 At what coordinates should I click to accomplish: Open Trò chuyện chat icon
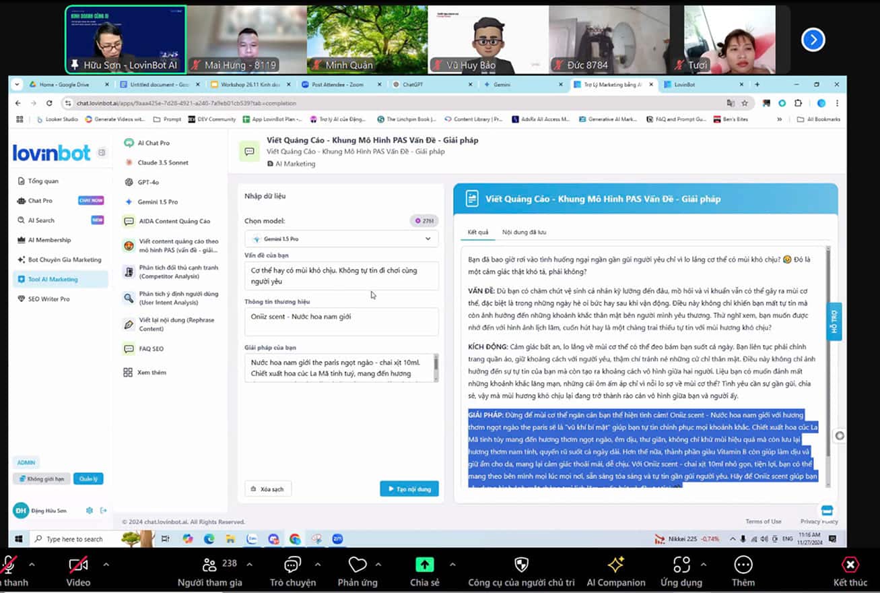pyautogui.click(x=293, y=565)
